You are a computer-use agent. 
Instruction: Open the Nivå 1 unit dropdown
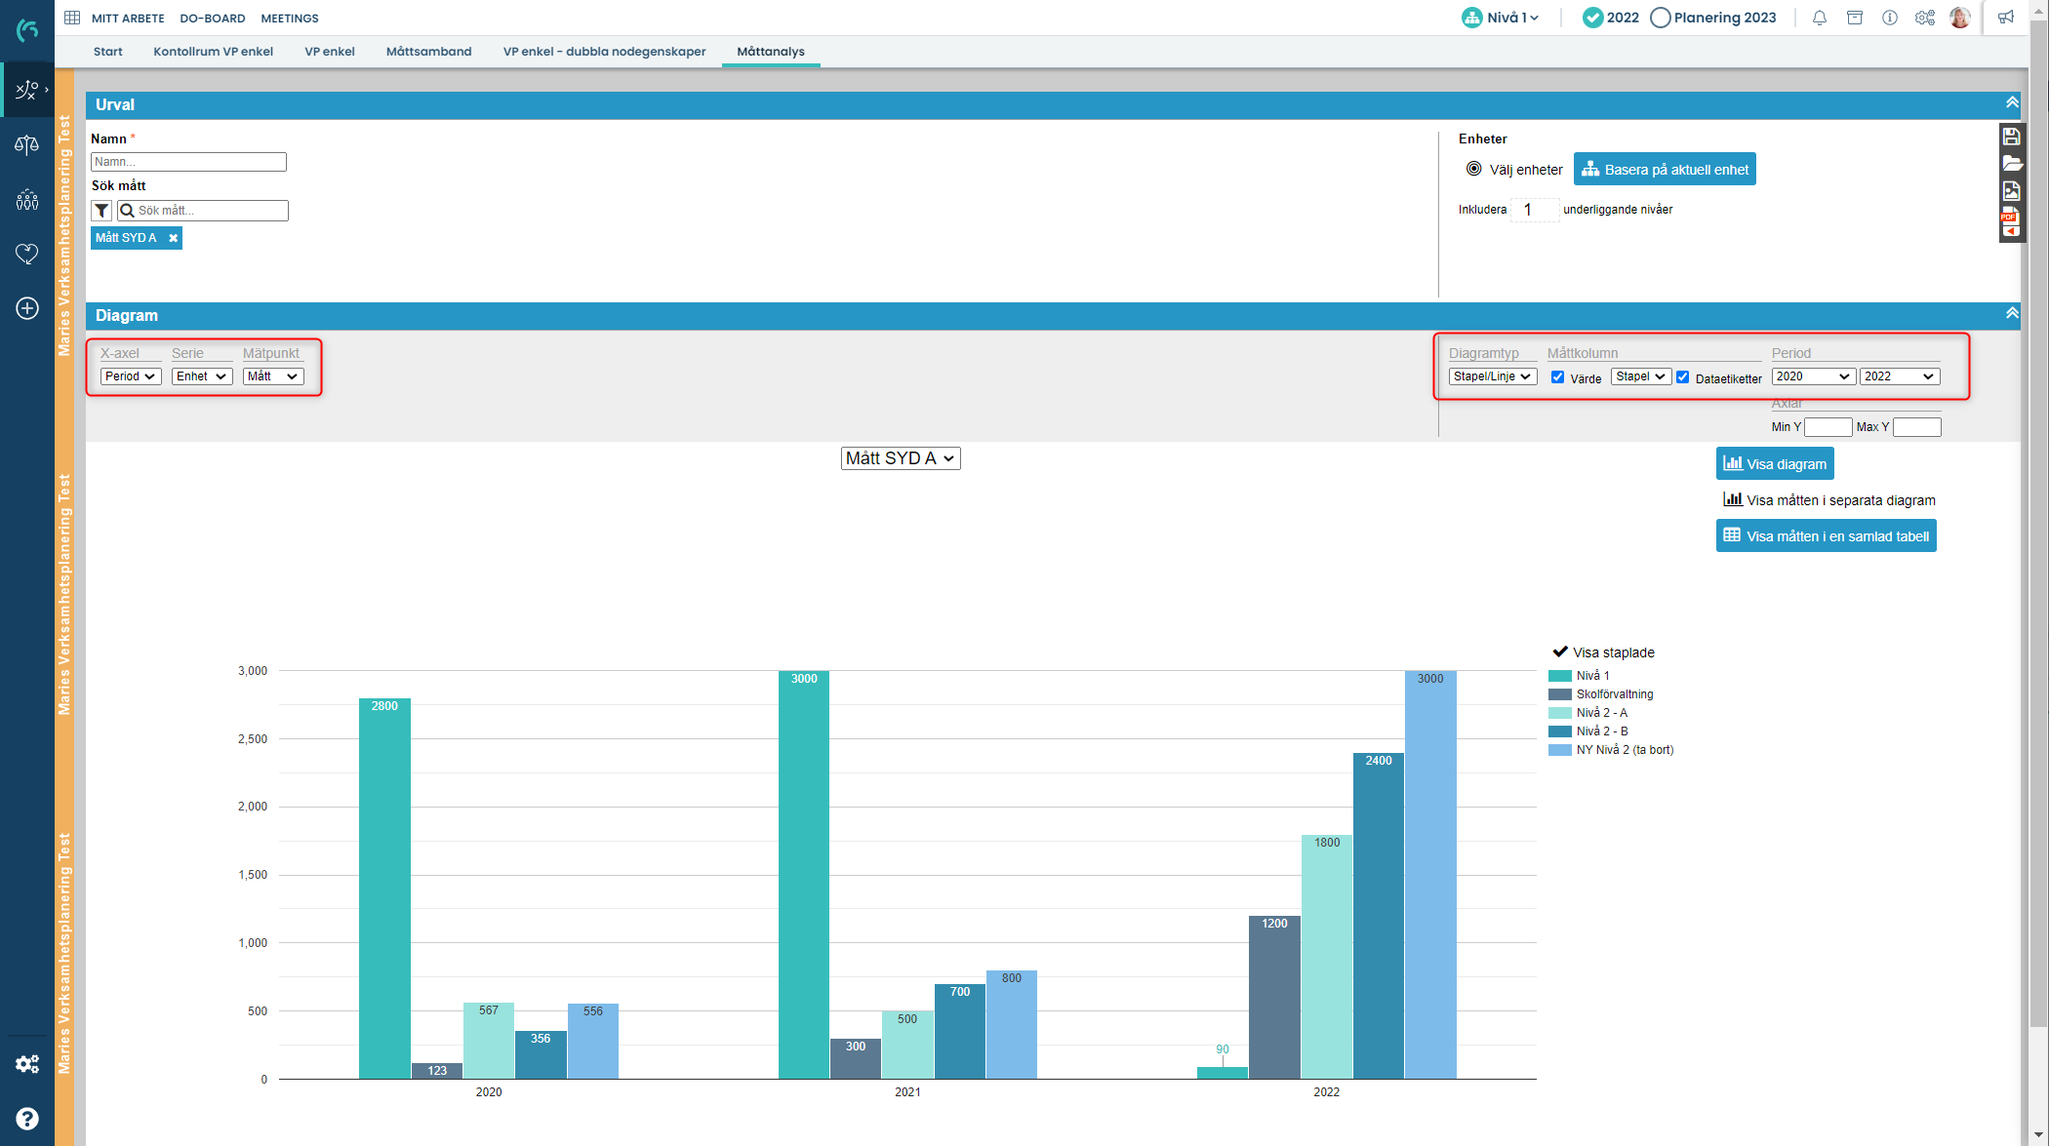[x=1501, y=18]
